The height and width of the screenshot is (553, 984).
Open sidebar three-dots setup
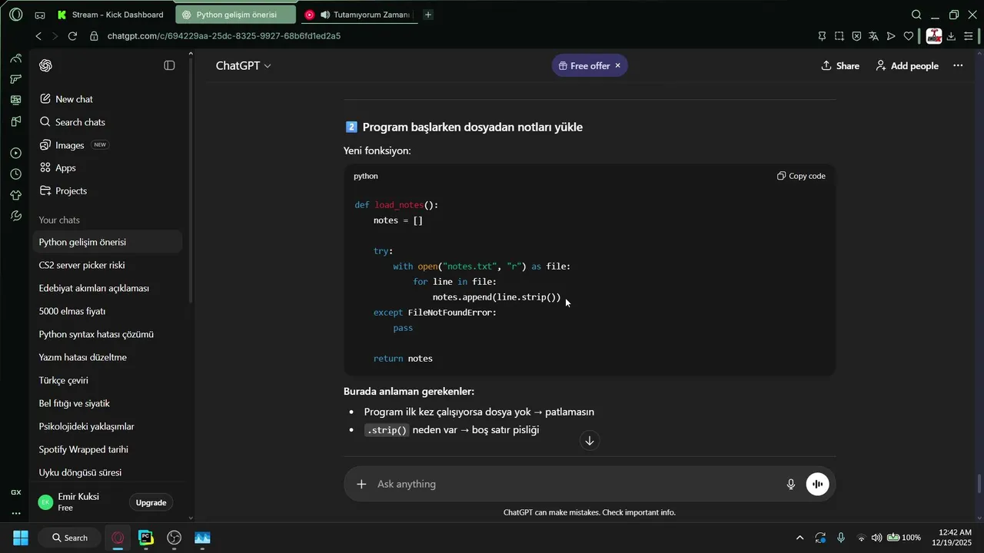[x=15, y=513]
